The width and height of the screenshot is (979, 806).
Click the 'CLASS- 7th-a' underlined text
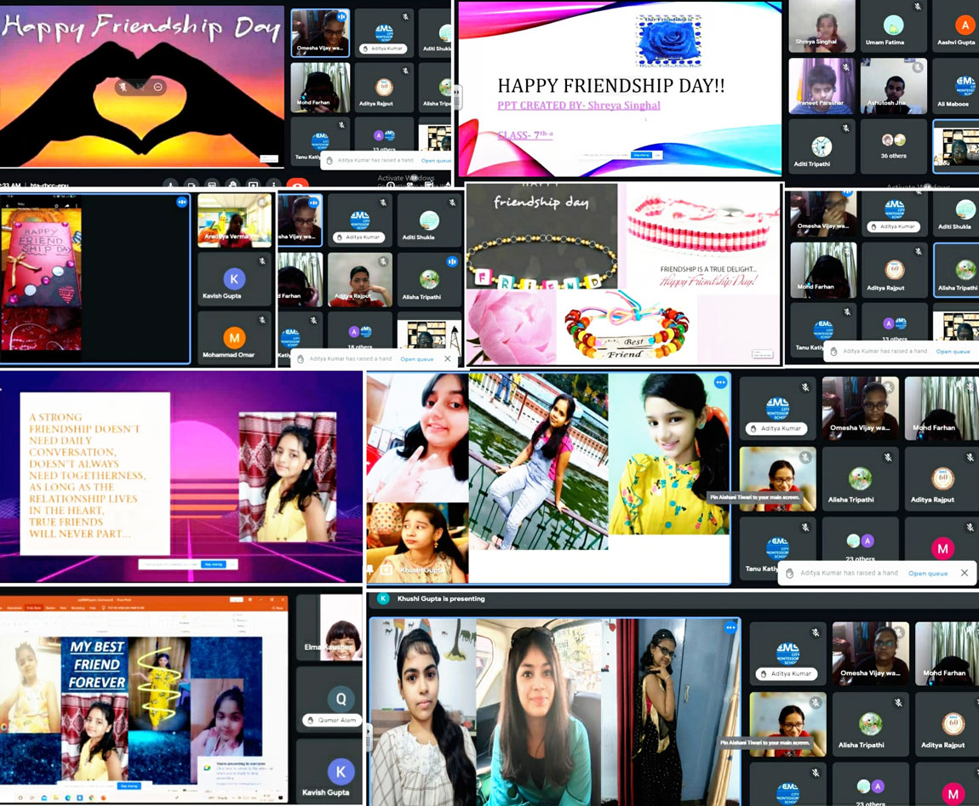click(x=525, y=134)
